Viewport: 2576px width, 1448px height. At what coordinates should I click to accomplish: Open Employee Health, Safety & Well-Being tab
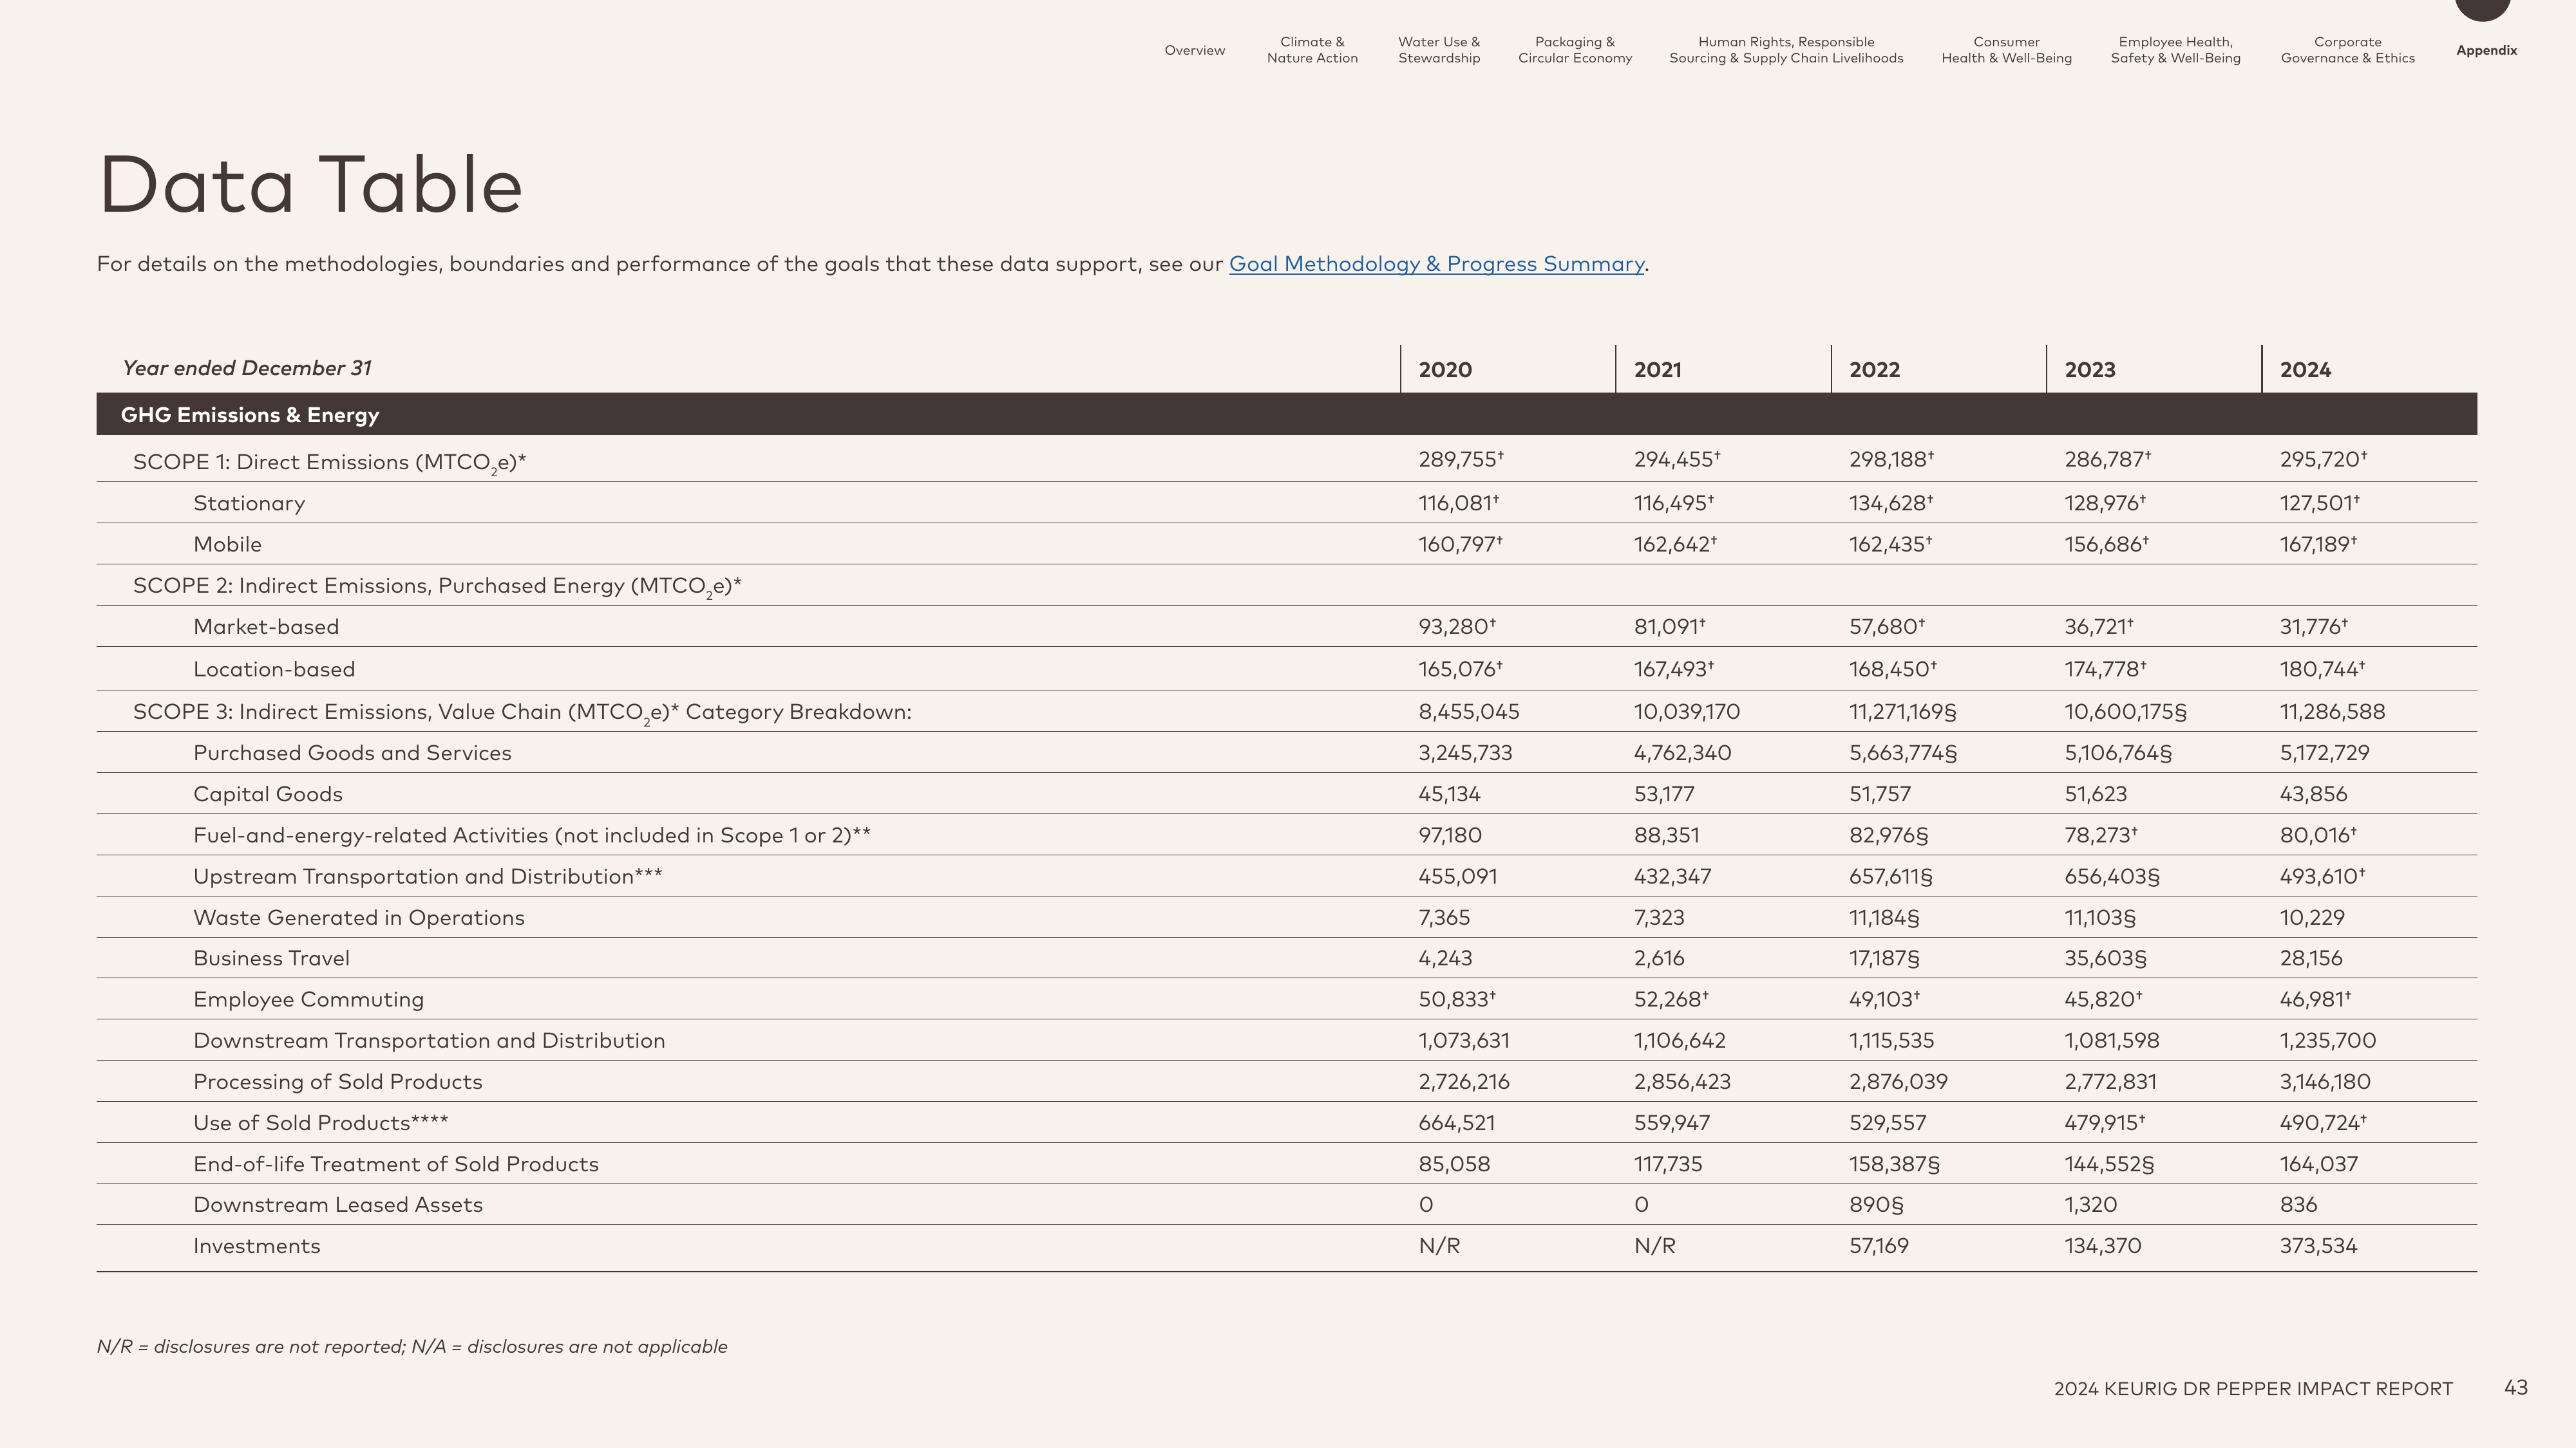2175,50
